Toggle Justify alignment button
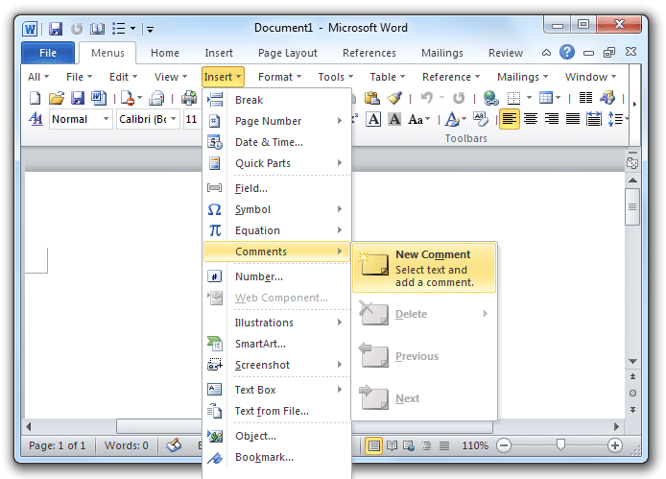Image resolution: width=666 pixels, height=479 pixels. click(x=573, y=119)
